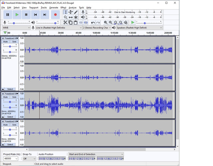Select the Draw (pencil) tool
This screenshot has height=166, width=213.
(76, 12)
